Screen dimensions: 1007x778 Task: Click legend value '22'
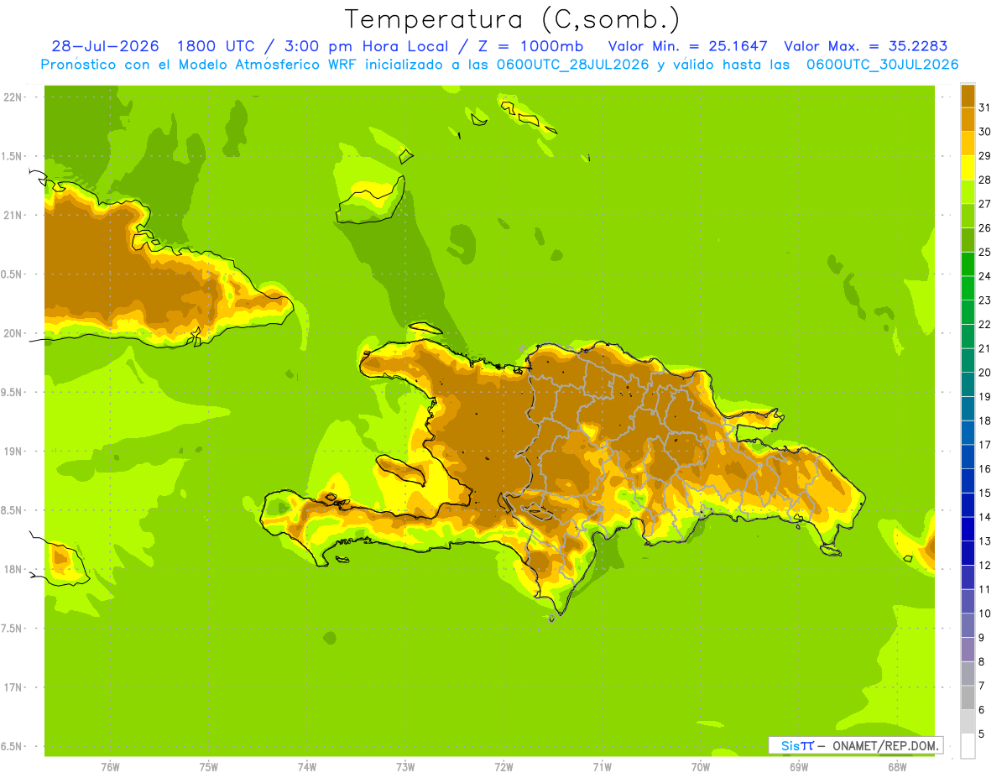[984, 324]
